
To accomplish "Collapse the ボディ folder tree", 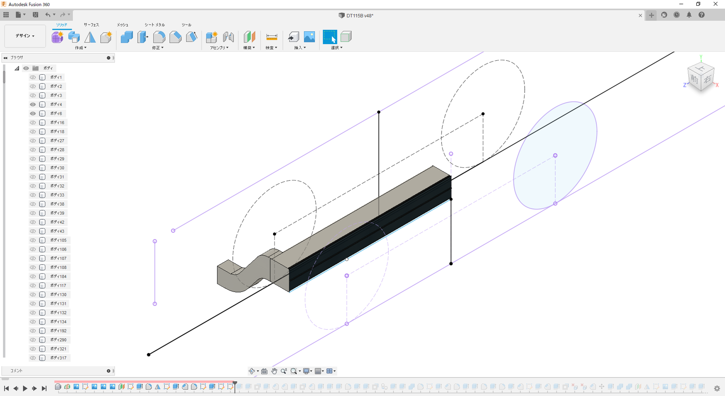I will tap(17, 68).
